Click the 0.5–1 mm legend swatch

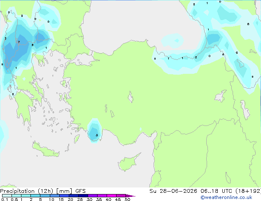click(x=16, y=196)
